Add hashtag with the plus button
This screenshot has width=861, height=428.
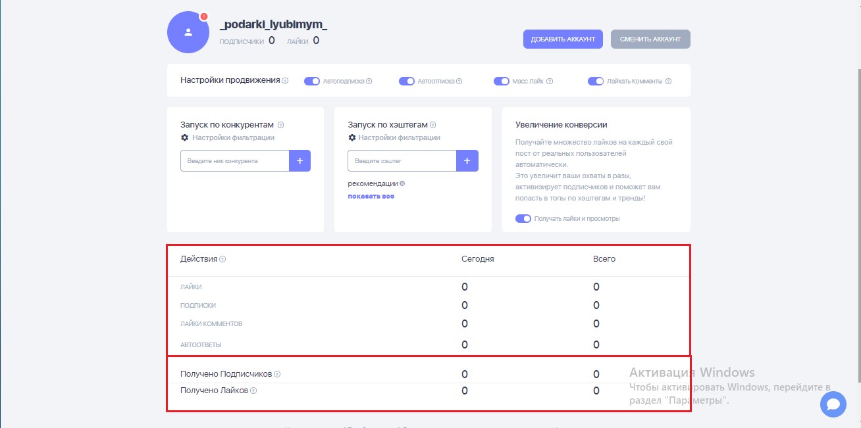(x=467, y=160)
